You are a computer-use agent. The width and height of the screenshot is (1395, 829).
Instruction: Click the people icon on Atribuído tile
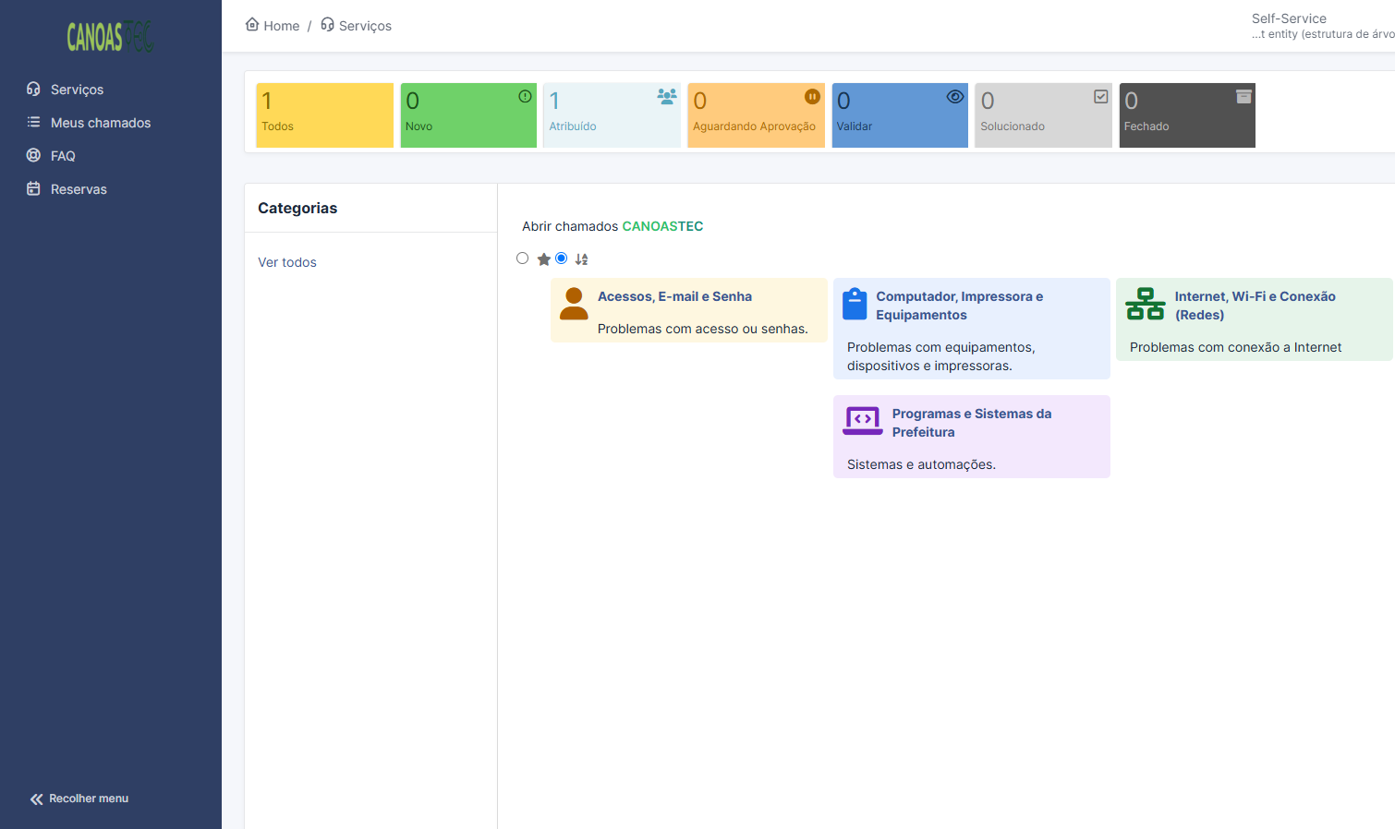tap(667, 96)
